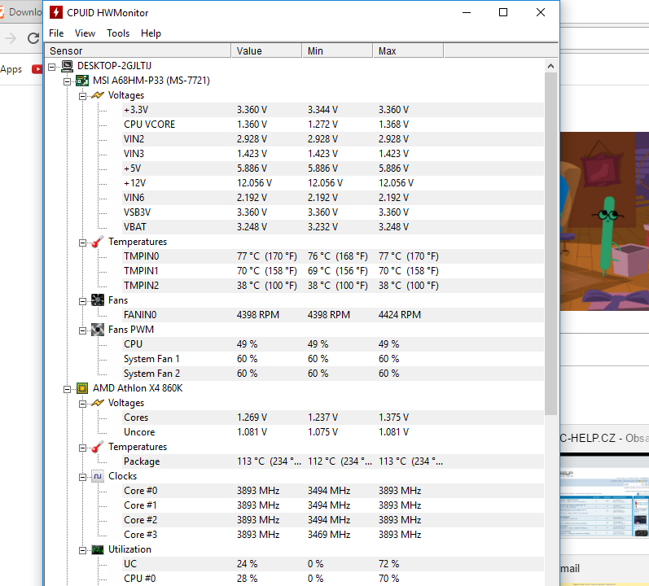The width and height of the screenshot is (649, 586).
Task: Click the Min column header
Action: (337, 50)
